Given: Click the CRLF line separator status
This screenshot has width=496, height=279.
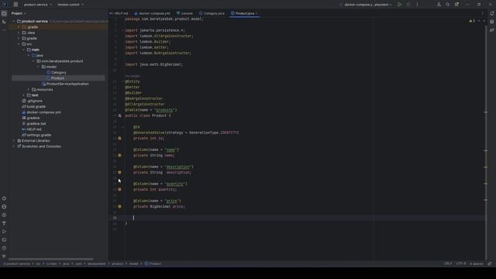Looking at the screenshot, I should (x=448, y=263).
